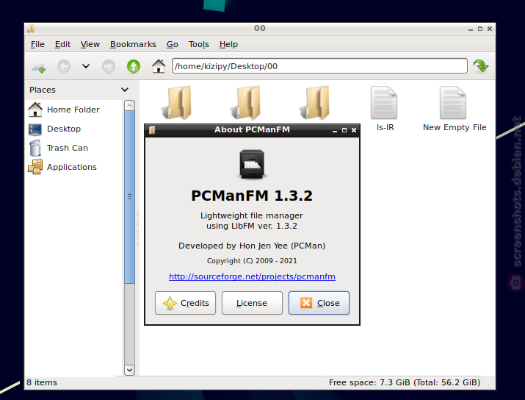Open the View menu
525x400 pixels.
[90, 44]
